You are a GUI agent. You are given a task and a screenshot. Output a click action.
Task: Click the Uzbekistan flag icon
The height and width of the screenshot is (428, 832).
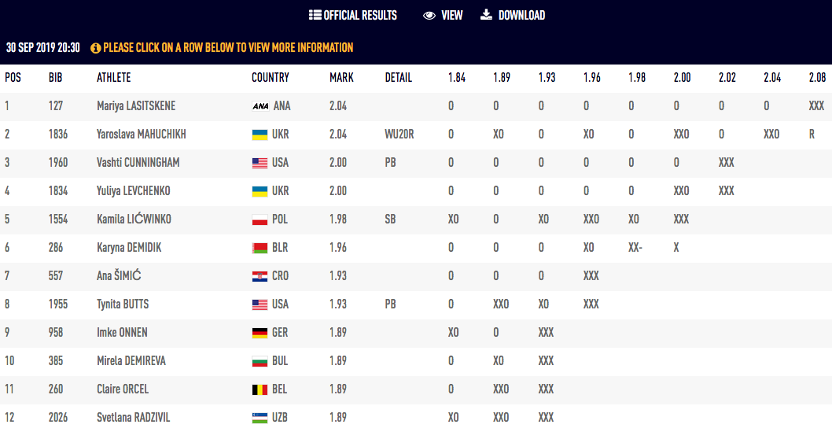click(260, 418)
